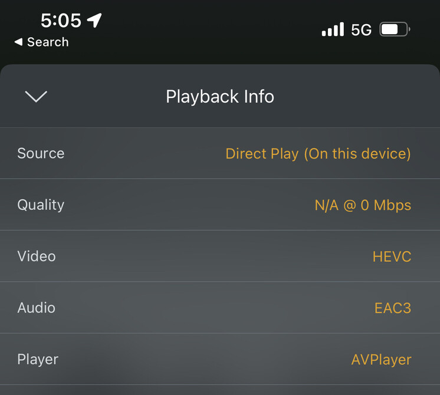Tap the Search back arrow icon
Screen dimensions: 440x395
click(x=18, y=42)
